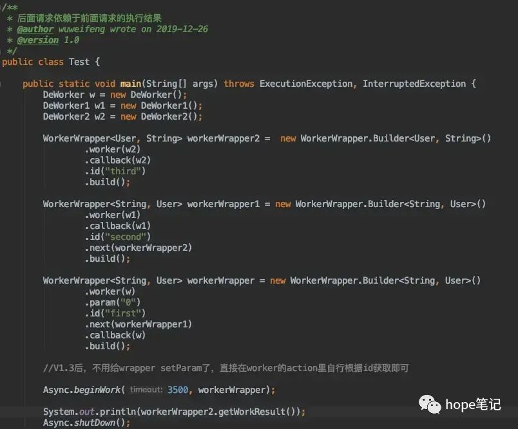Click the underlined @author tag
The width and height of the screenshot is (518, 429).
(x=35, y=29)
